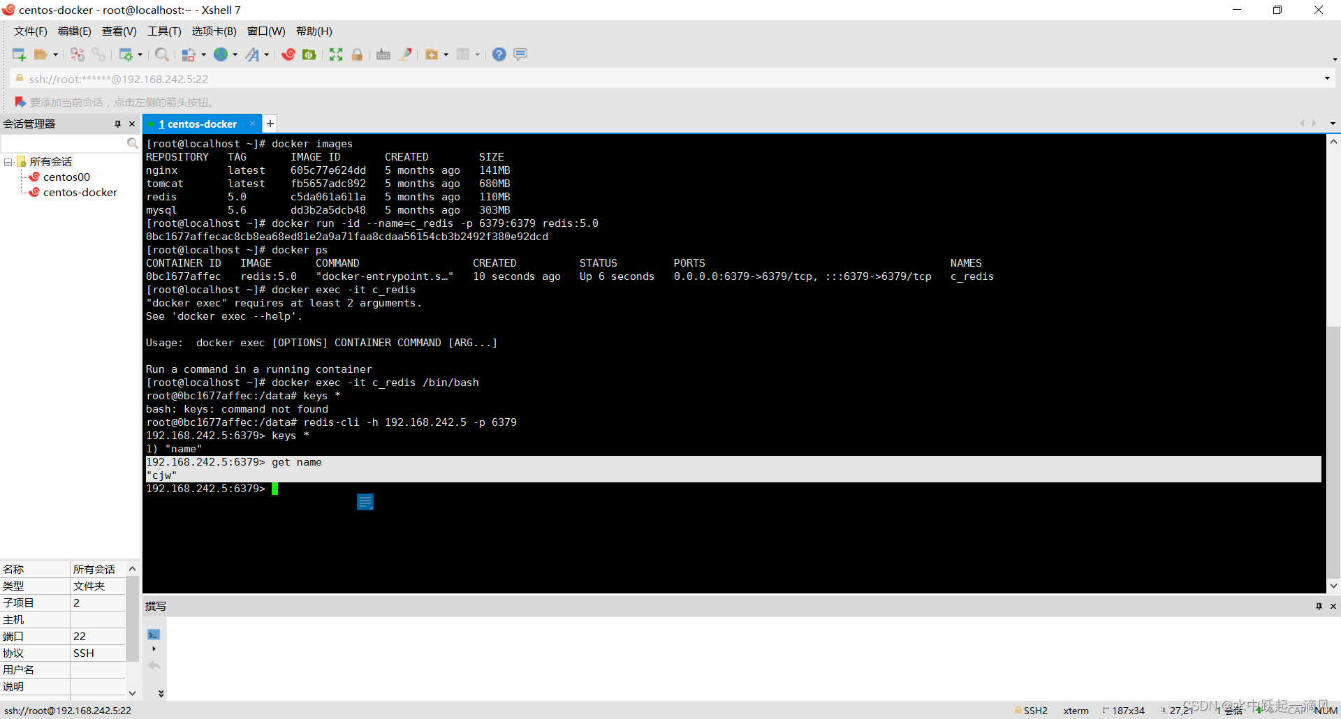The height and width of the screenshot is (719, 1341).
Task: Close the 撰写 compose panel
Action: point(1333,606)
